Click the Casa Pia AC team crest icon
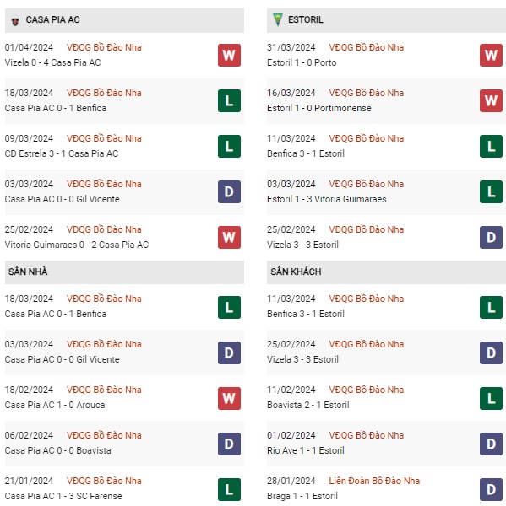The width and height of the screenshot is (506, 506). point(15,21)
